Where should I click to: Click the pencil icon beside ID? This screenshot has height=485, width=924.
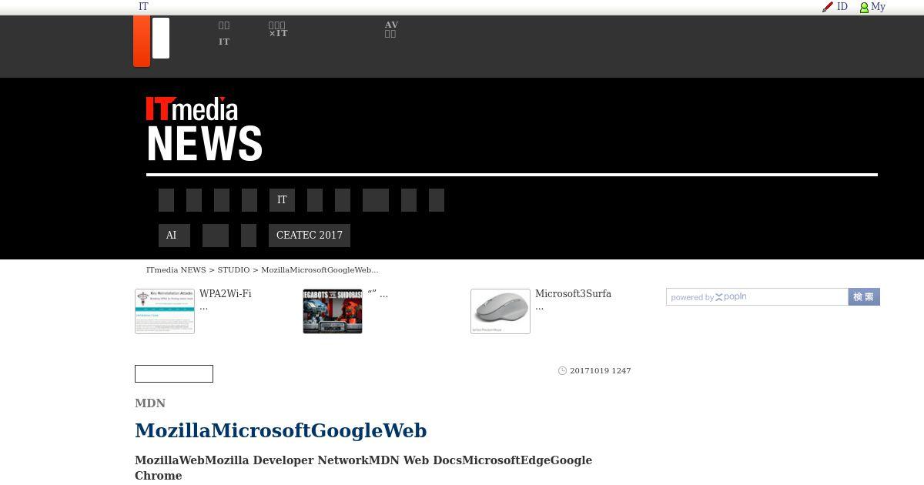coord(828,7)
